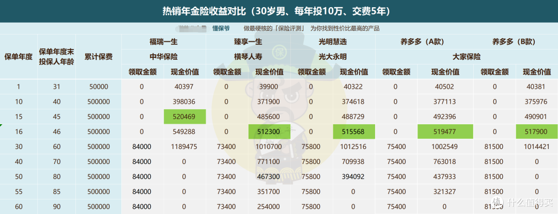This screenshot has width=558, height=214.
Task: Select the '中华保险' company cell
Action: 163,56
